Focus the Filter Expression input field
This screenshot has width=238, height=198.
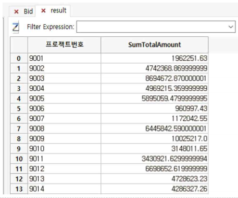coord(156,26)
